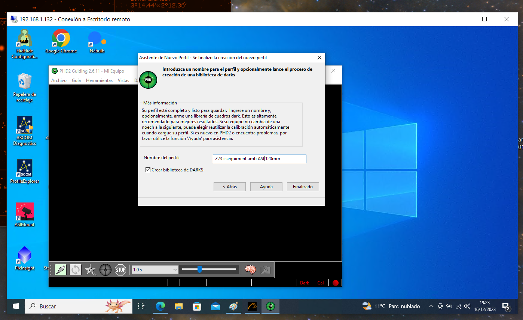Open the brain advanced settings icon
The height and width of the screenshot is (320, 523).
250,269
